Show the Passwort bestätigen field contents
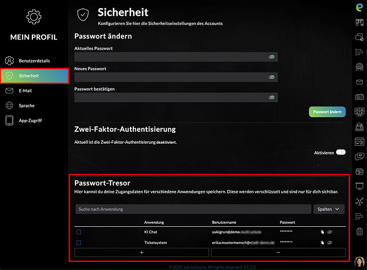This screenshot has width=367, height=270. [x=271, y=97]
